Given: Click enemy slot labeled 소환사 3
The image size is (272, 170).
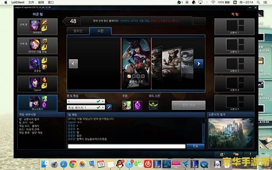Looking at the screenshot, I should coord(234,65).
